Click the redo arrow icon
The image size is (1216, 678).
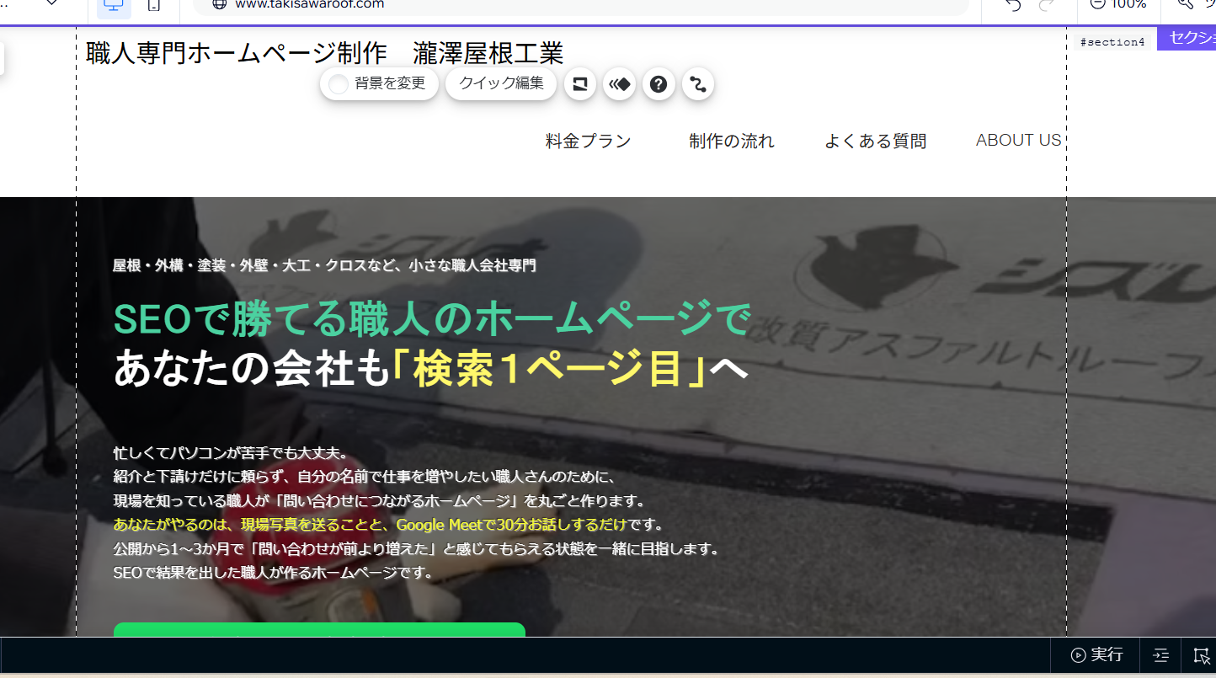tap(1047, 5)
